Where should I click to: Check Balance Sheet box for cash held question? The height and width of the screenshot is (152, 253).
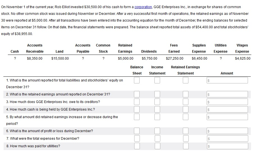point(136,109)
